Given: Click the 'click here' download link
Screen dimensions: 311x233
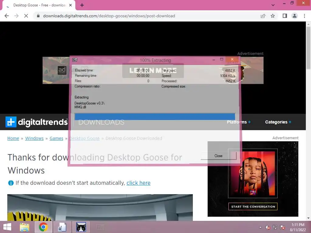Looking at the screenshot, I should click(138, 183).
